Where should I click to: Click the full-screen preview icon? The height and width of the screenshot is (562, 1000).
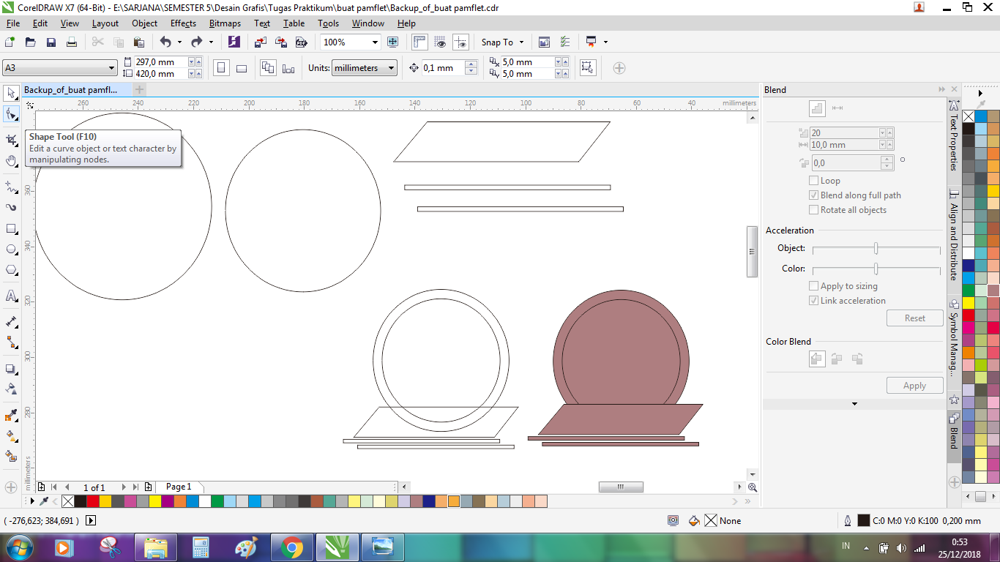click(x=393, y=42)
